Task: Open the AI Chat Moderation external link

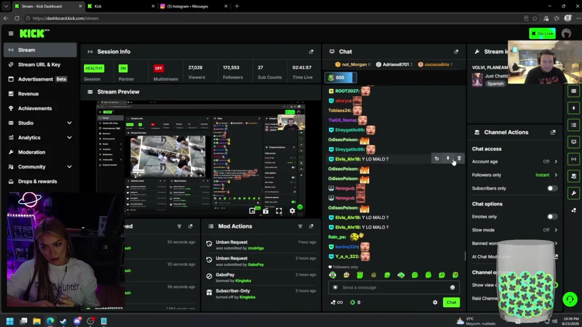Action: (x=556, y=257)
